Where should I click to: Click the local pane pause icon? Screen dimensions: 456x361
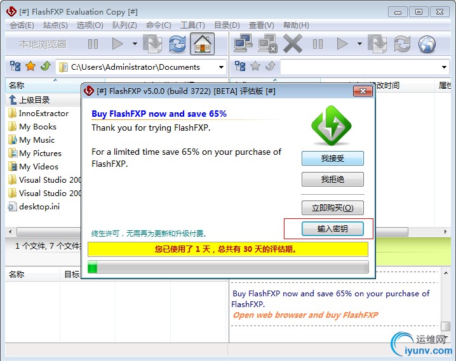click(x=93, y=44)
